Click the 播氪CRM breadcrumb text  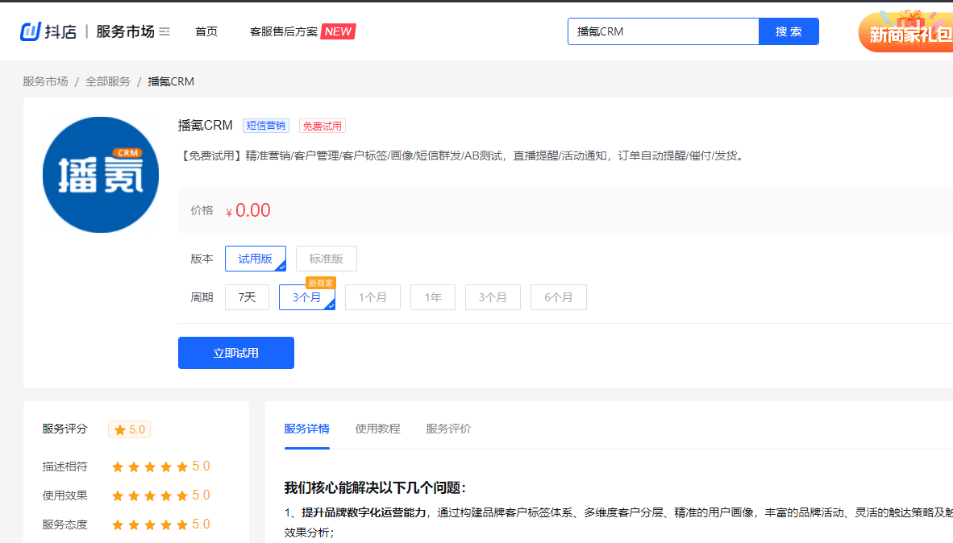tap(171, 81)
